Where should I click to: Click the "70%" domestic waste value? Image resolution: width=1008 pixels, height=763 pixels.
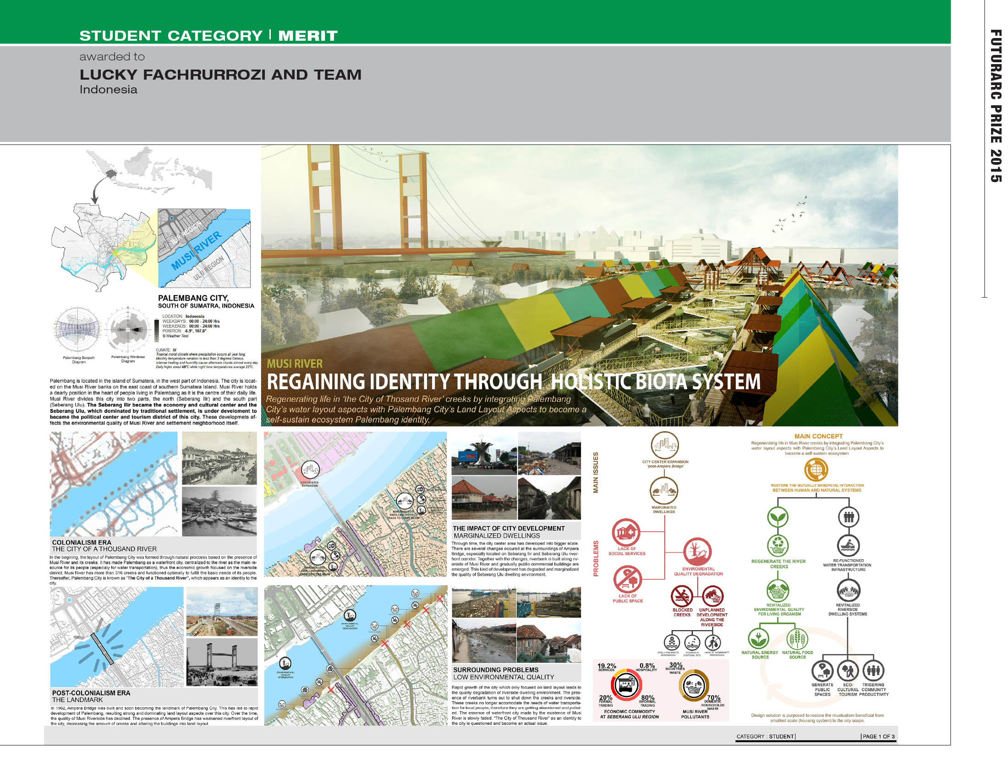(713, 698)
